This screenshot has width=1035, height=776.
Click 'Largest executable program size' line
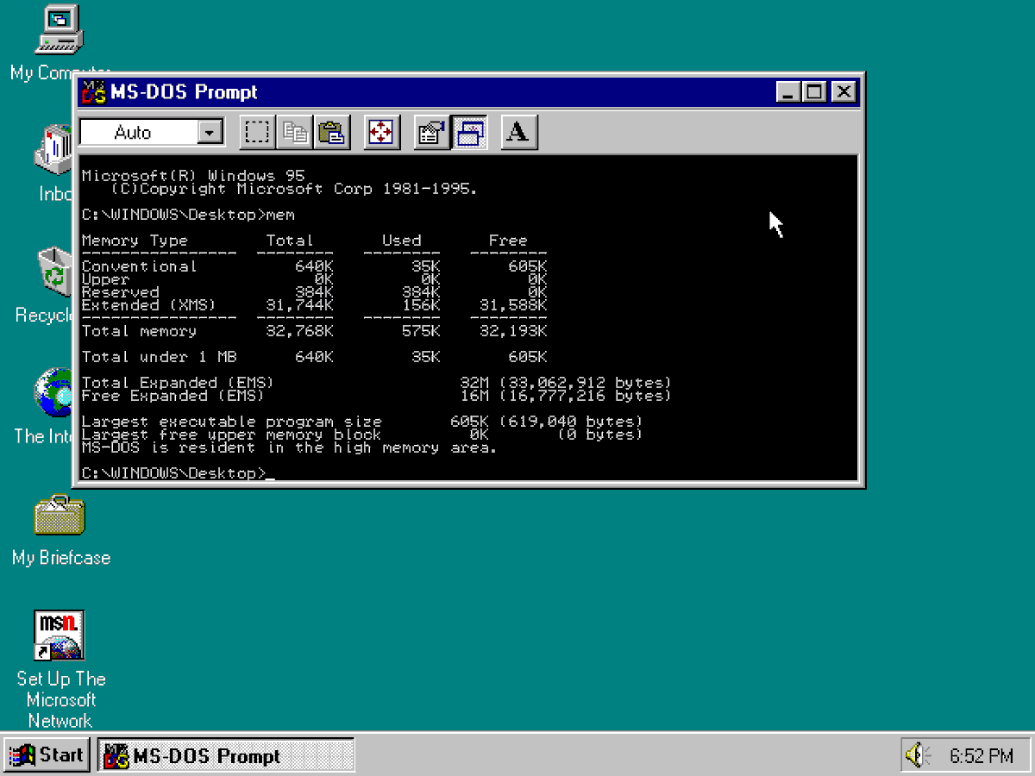362,422
